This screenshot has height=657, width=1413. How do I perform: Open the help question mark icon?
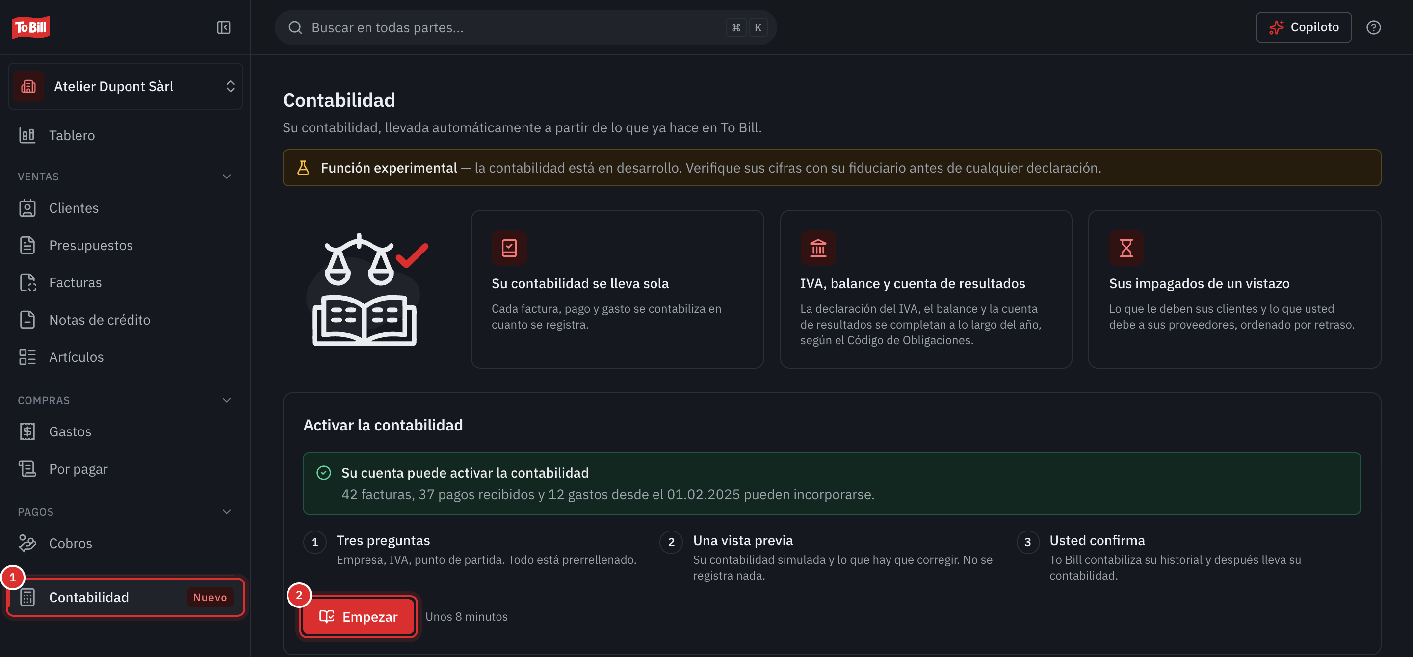[1373, 27]
